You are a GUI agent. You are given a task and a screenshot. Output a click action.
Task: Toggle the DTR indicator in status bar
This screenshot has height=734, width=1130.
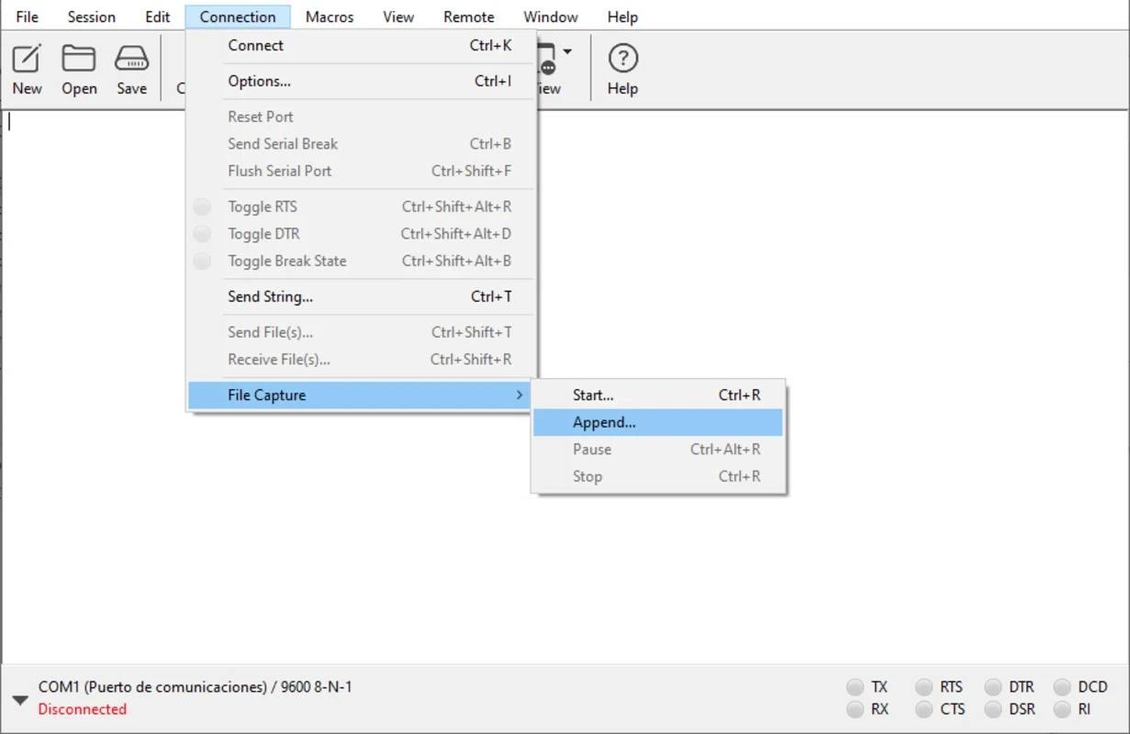pyautogui.click(x=993, y=687)
